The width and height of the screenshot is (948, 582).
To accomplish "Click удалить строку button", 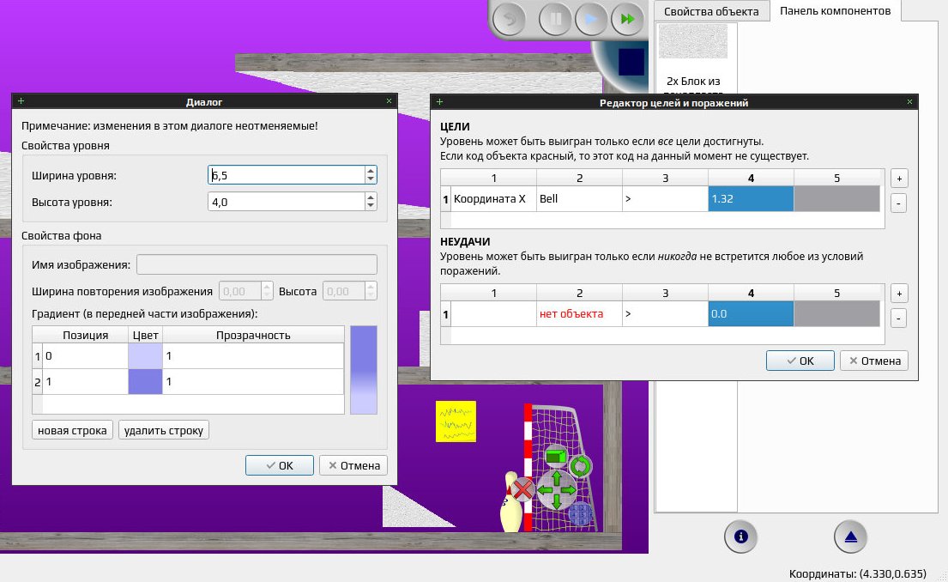I will (163, 430).
